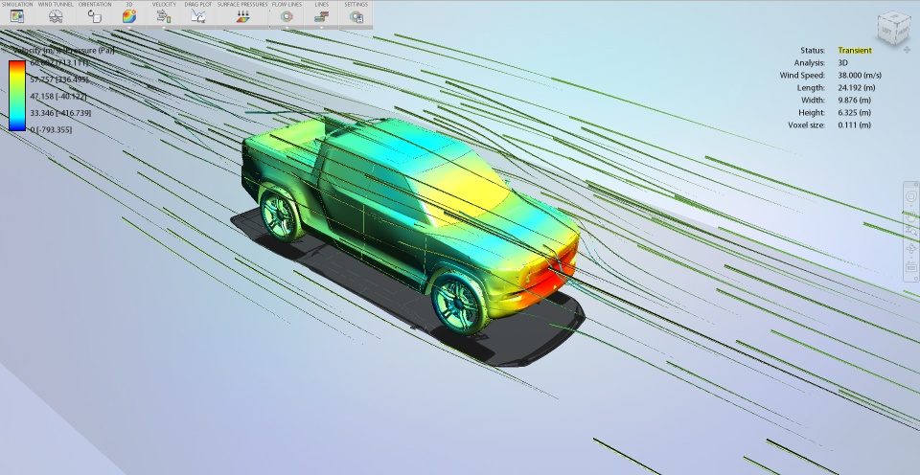Click the Width 9.876 (m) value
Viewport: 920px width, 475px height.
[854, 101]
